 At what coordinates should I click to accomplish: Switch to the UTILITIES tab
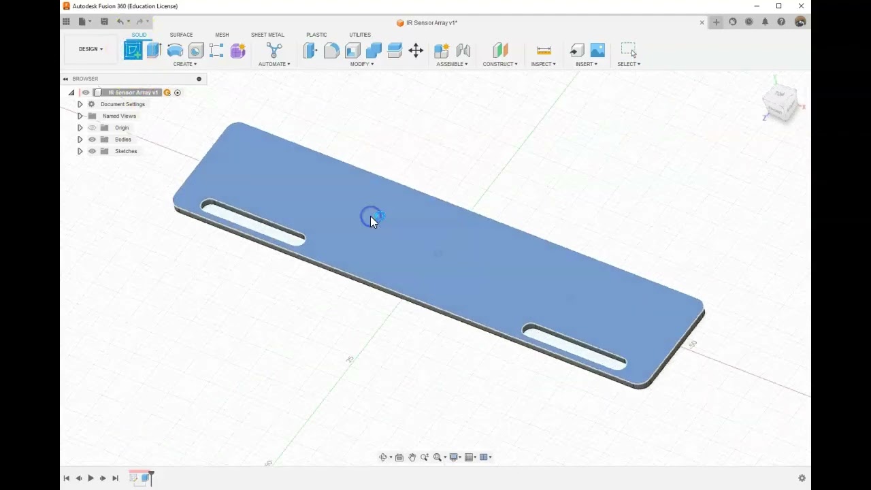360,35
